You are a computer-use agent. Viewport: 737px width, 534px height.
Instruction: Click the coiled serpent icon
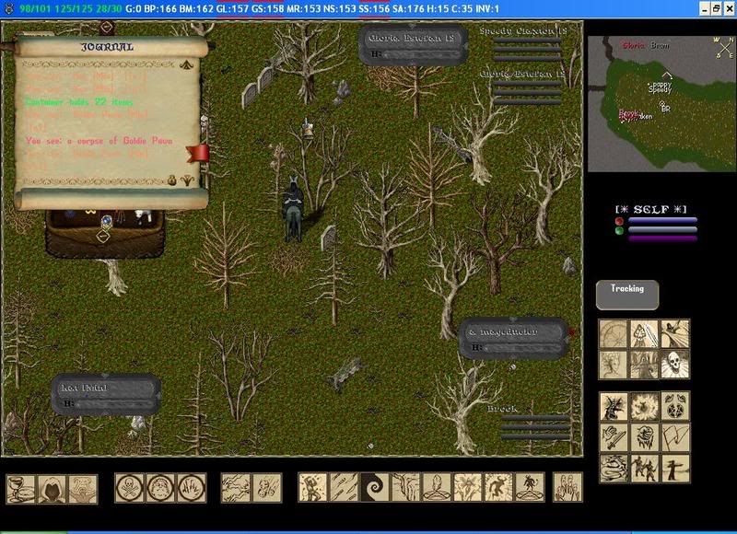point(614,468)
